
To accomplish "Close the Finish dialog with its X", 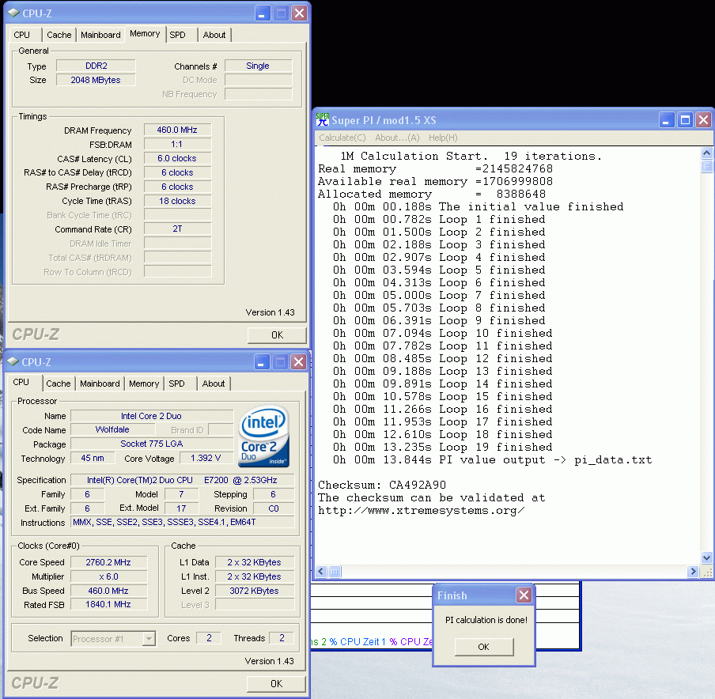I will (524, 595).
